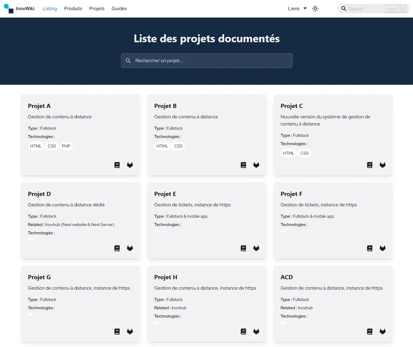Screen dimensions: 413x347
Task: Select the Listing navigation link
Action: tap(49, 9)
